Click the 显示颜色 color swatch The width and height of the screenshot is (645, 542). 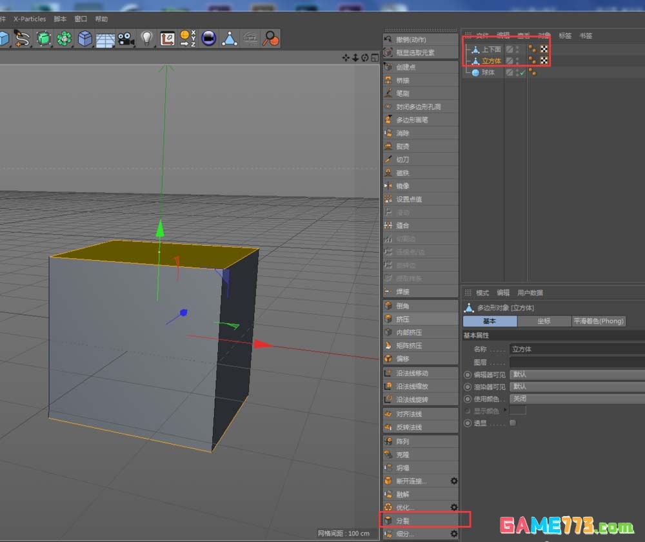pos(518,411)
